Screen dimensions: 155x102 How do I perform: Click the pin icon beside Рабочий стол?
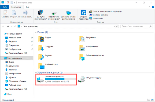[32, 38]
